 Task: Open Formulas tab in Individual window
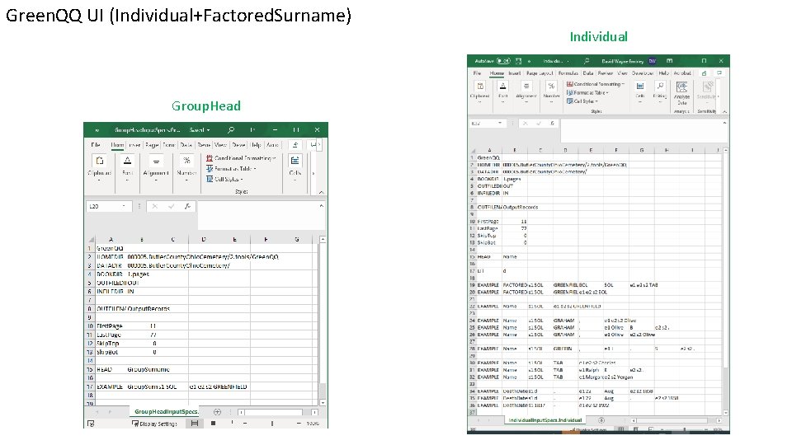coord(568,73)
